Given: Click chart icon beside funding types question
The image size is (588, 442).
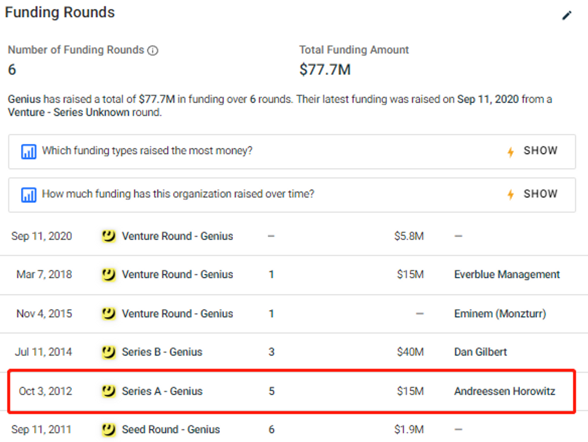Looking at the screenshot, I should 29,151.
